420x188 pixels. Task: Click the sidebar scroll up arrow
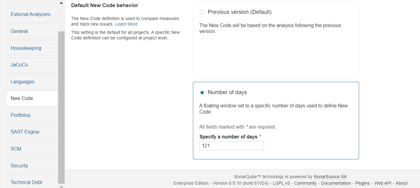pos(61,3)
